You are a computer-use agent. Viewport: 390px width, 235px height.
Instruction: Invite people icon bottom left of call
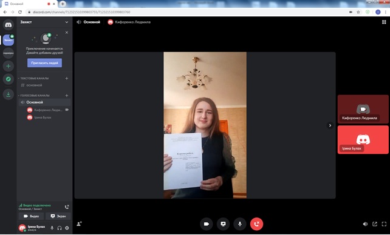(80, 224)
